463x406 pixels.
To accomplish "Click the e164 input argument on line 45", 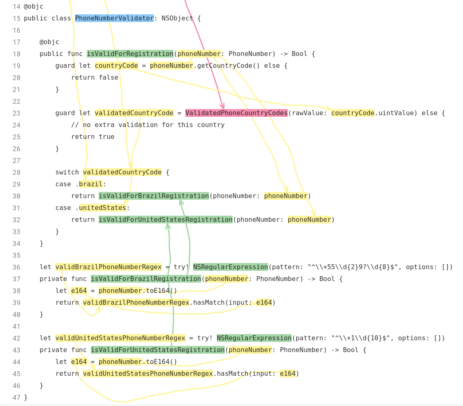I will (288, 374).
